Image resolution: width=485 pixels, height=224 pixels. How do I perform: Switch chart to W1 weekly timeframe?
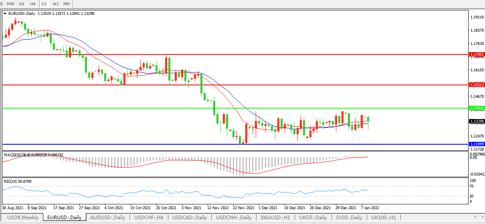click(x=56, y=4)
